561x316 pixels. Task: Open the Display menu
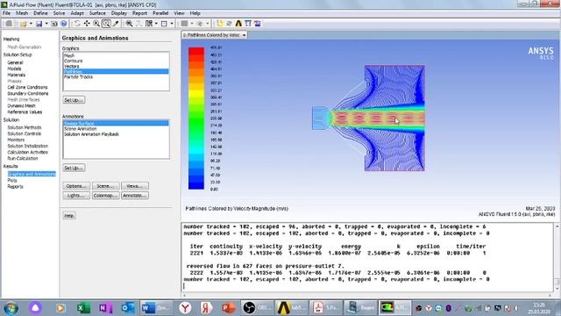pos(119,13)
